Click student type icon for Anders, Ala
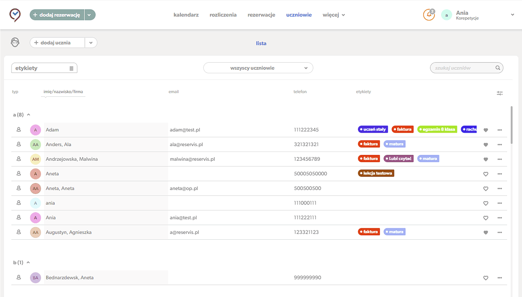522x297 pixels. [x=19, y=144]
